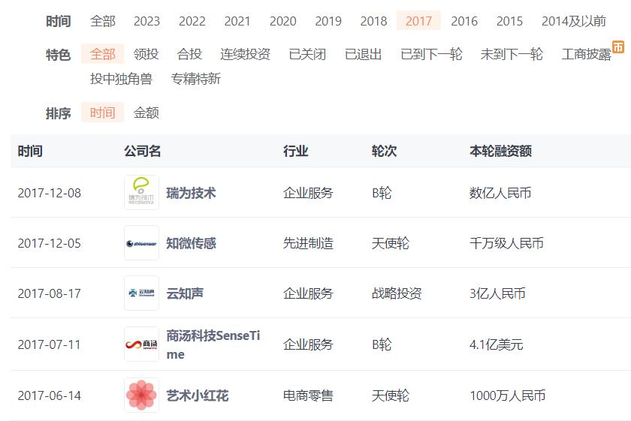Filter investments by year 2023

click(146, 21)
